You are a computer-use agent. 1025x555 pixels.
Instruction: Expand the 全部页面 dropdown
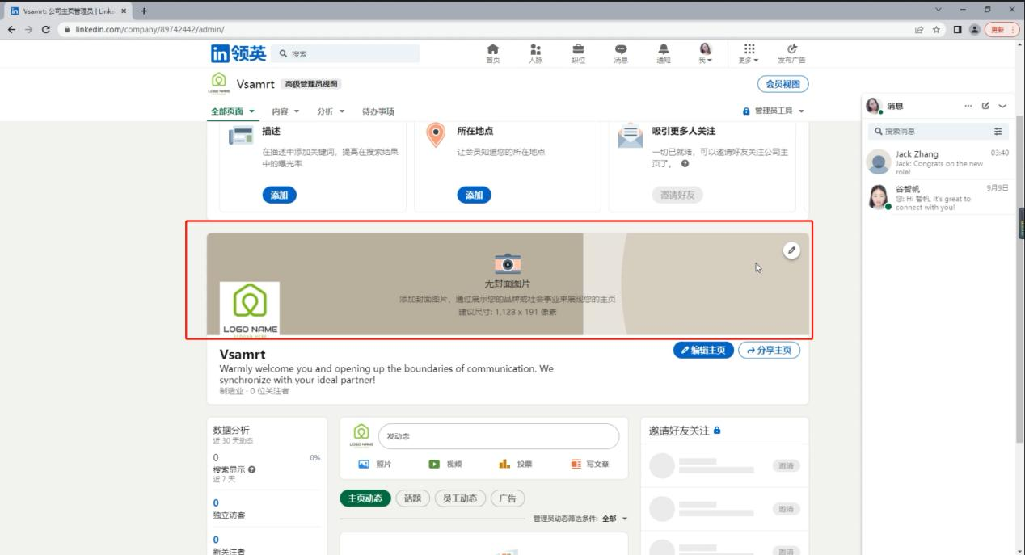[x=233, y=111]
